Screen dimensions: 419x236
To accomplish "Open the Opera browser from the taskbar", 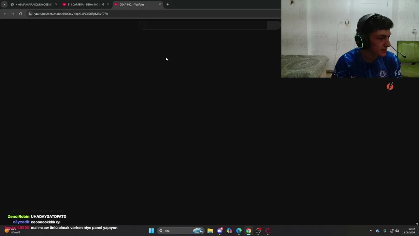I will [x=268, y=231].
